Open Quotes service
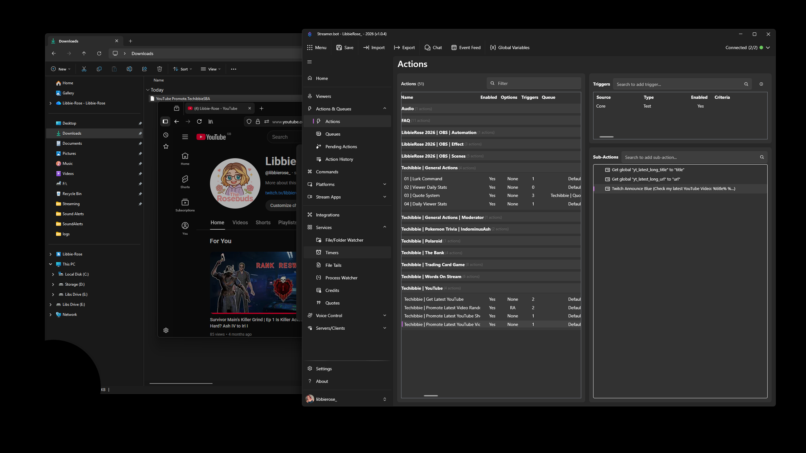The image size is (806, 453). tap(347, 303)
